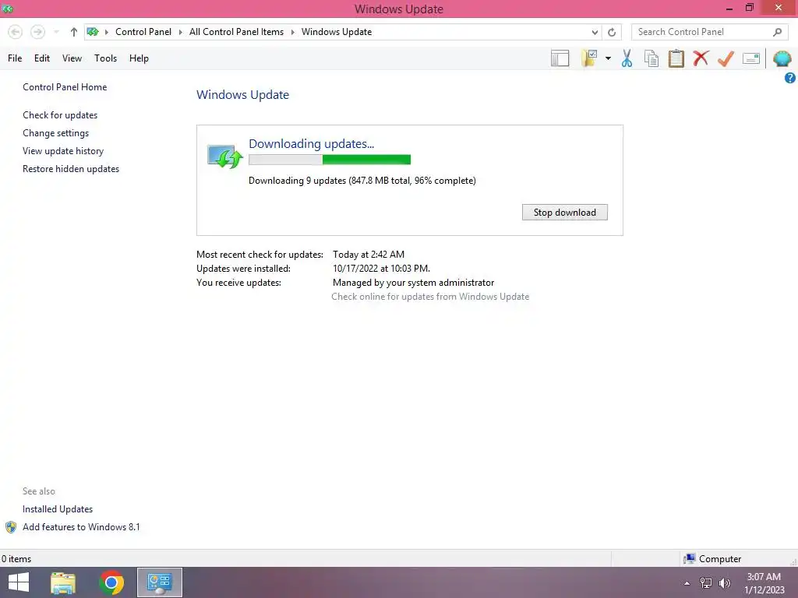The height and width of the screenshot is (598, 798).
Task: Open the View menu
Action: point(72,58)
